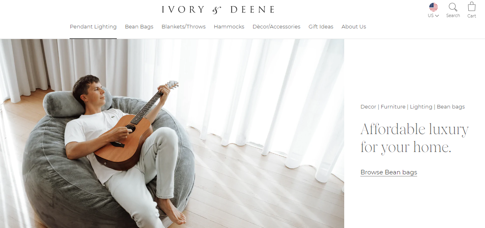Click the Ivory & Deene logo
Screen dimensions: 485x228
[218, 10]
